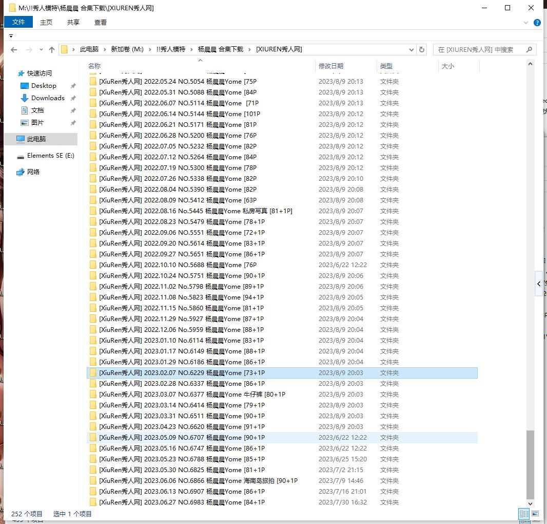This screenshot has height=524, width=547.
Task: Expand the ribbon with the chevron
Action: [526, 23]
